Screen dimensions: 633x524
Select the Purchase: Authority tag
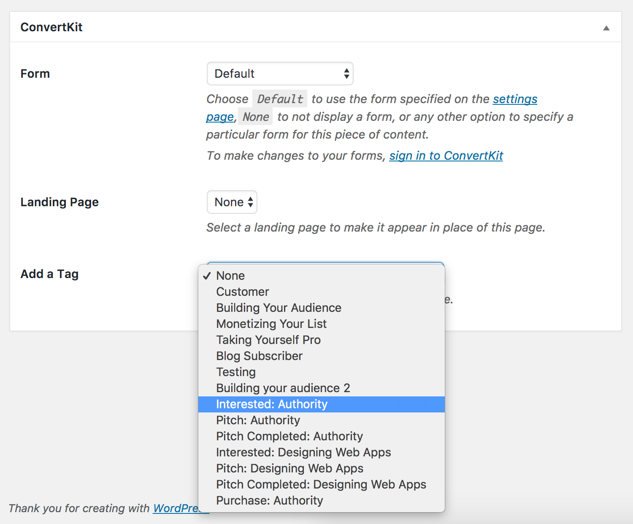click(269, 500)
